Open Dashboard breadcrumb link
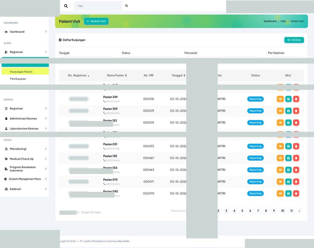314x248 pixels. pos(270,21)
